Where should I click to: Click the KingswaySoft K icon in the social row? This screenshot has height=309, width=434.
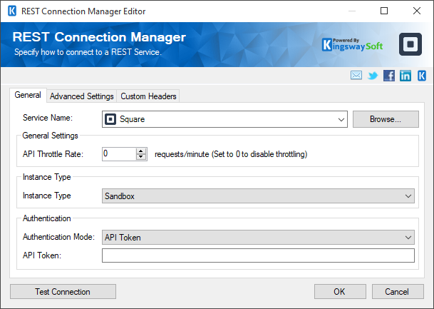[422, 76]
